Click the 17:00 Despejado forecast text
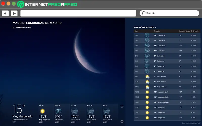Screen dimensions: 202x126 (160, 118)
